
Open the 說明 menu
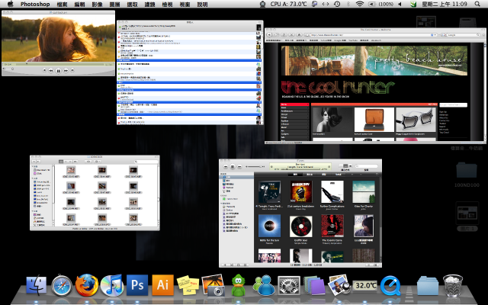click(202, 5)
